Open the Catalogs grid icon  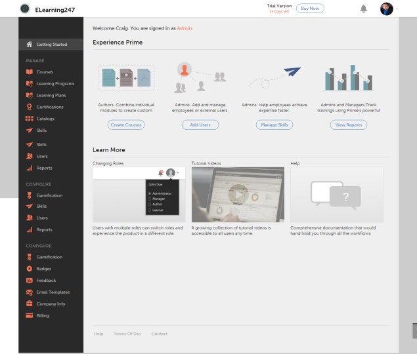29,119
